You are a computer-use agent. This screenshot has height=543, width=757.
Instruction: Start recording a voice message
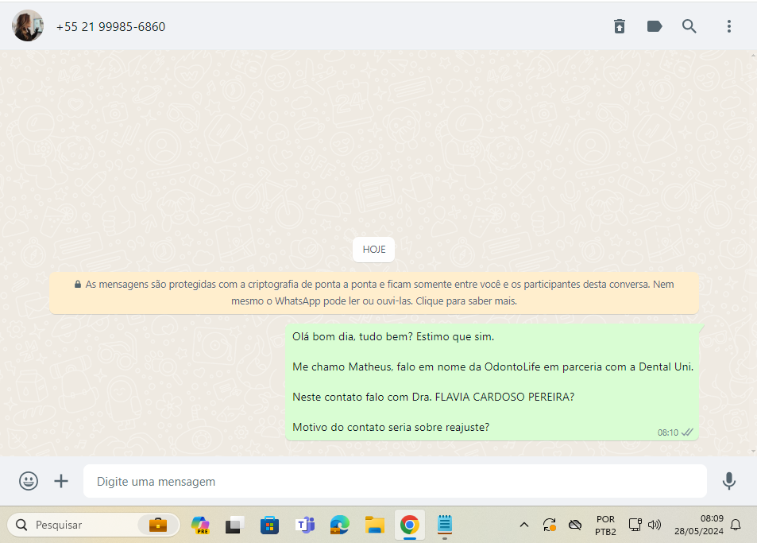(x=729, y=481)
